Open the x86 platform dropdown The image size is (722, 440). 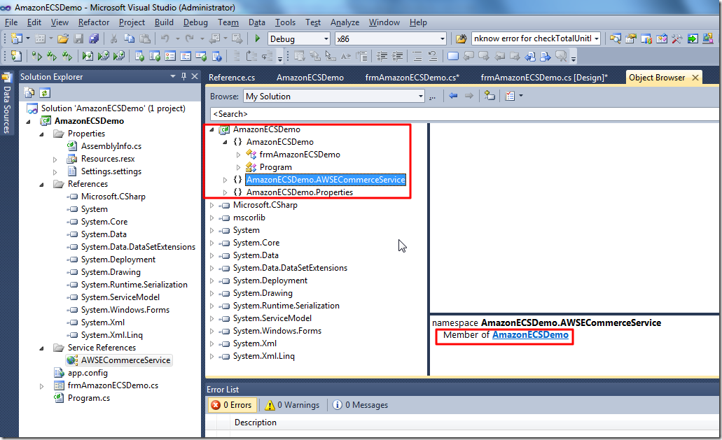coord(443,38)
